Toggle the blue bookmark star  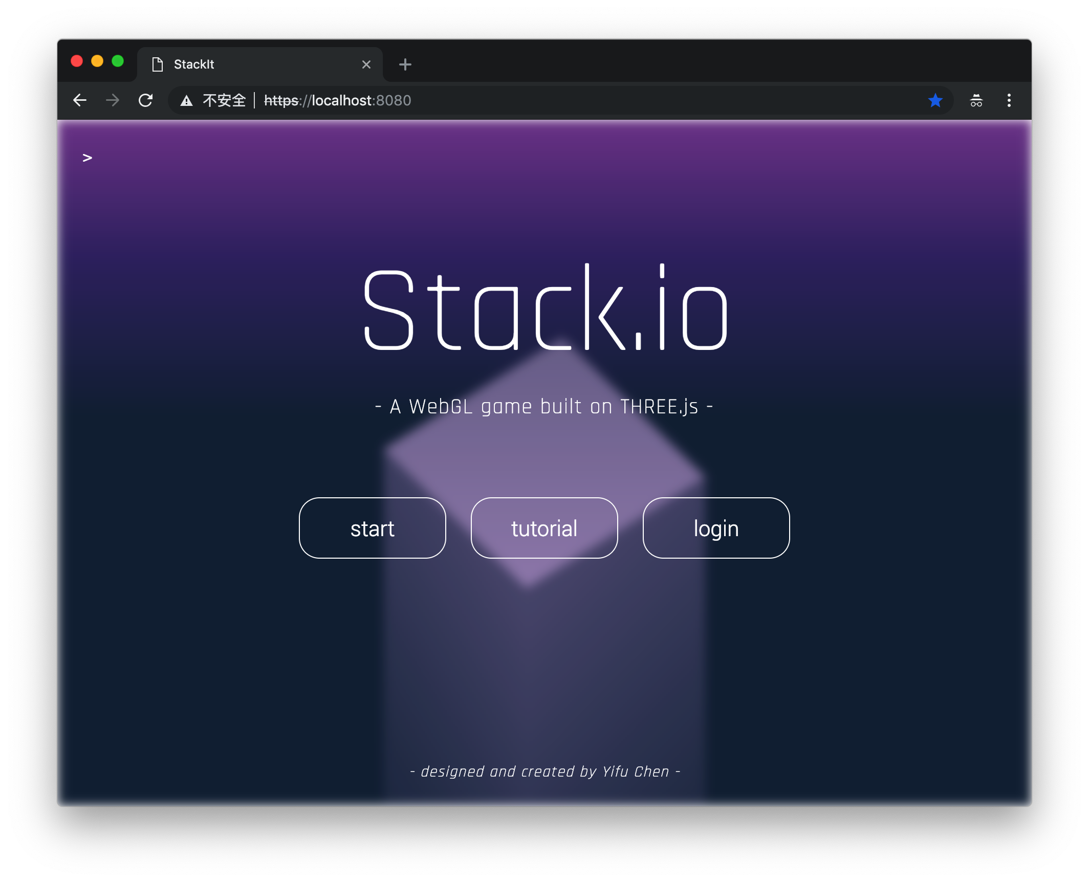coord(935,100)
